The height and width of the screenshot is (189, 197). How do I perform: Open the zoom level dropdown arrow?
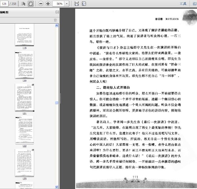click(x=67, y=4)
